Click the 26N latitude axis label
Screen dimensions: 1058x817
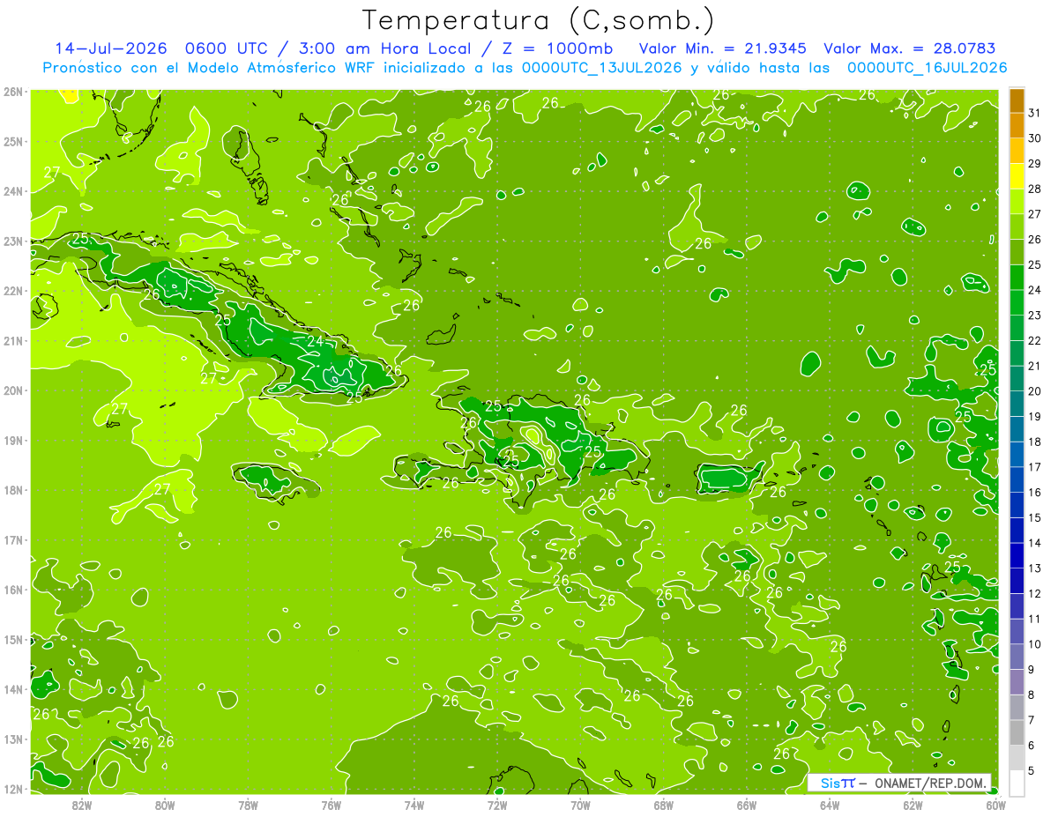(x=12, y=92)
